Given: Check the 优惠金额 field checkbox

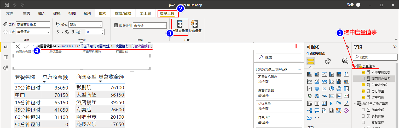Looking at the screenshot, I should pyautogui.click(x=363, y=110).
